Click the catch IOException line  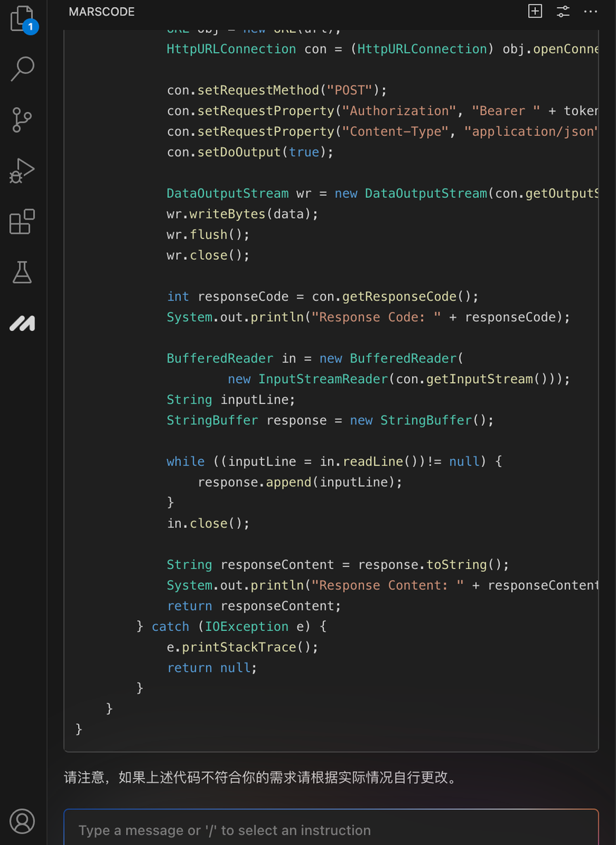click(231, 627)
